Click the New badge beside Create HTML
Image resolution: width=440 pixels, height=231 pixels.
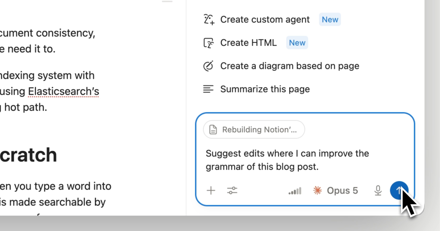click(297, 43)
